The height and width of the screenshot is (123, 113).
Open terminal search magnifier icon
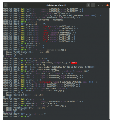coord(88,5)
